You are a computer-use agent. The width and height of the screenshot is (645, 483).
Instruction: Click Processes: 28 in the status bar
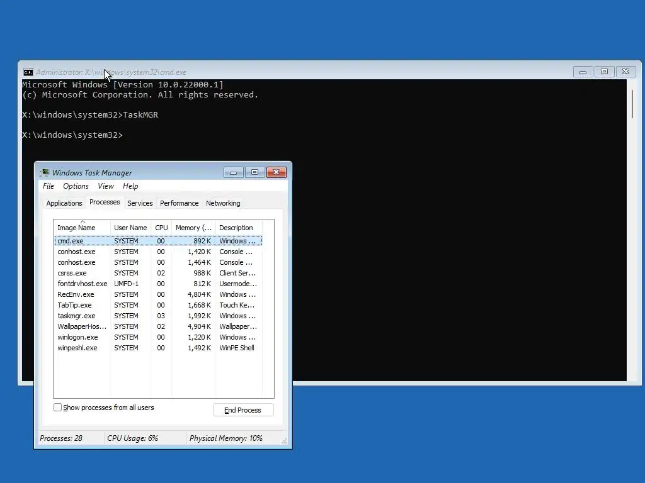coord(61,438)
